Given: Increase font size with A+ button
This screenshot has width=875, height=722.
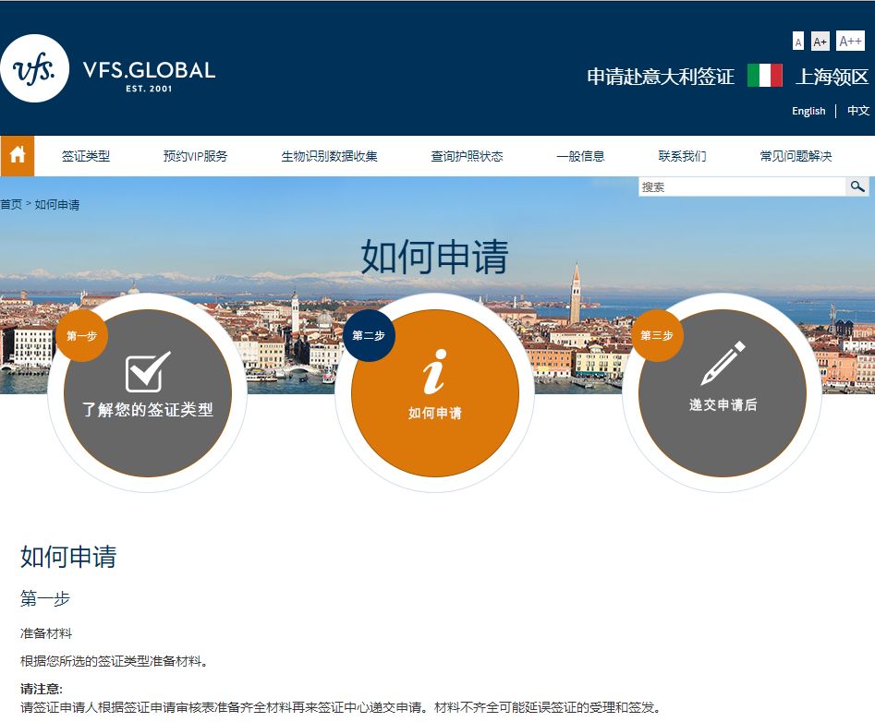Looking at the screenshot, I should tap(820, 42).
